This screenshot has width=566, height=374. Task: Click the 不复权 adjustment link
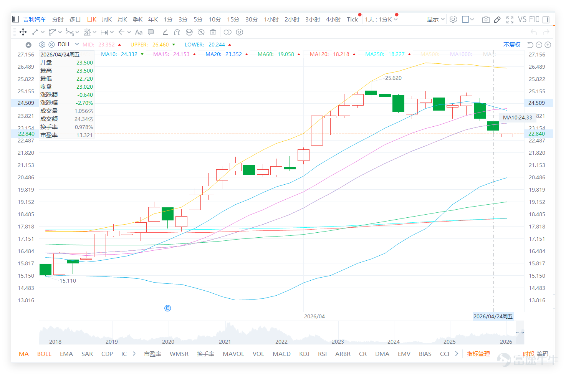click(x=512, y=45)
